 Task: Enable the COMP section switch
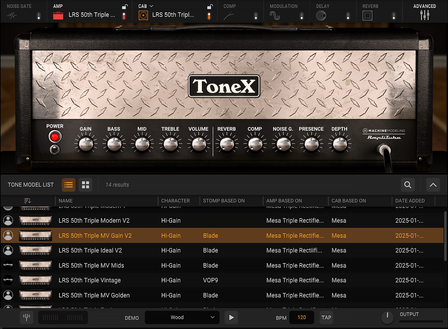(256, 16)
